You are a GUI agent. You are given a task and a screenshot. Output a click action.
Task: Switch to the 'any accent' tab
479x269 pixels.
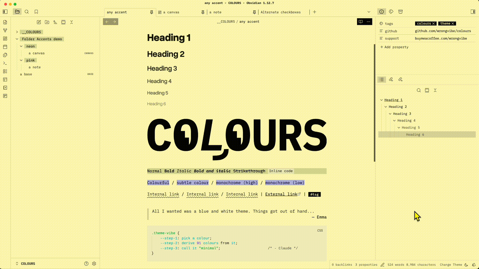117,12
